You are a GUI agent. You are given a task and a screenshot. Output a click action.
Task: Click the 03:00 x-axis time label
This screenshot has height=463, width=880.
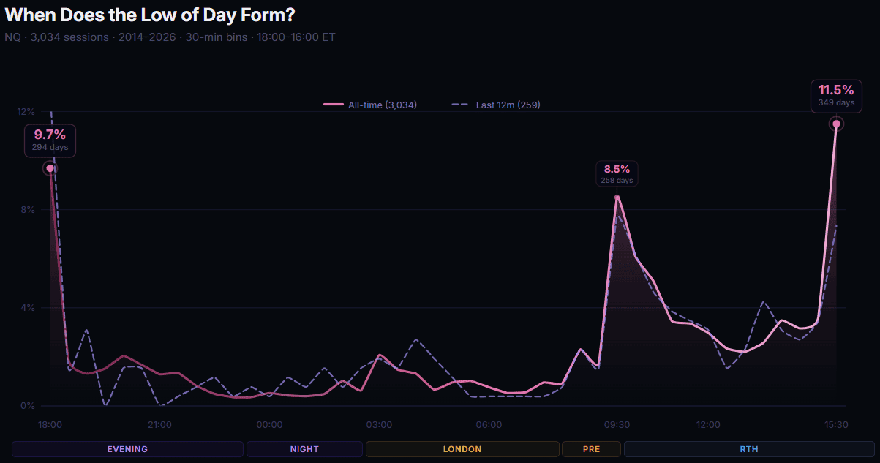tap(379, 424)
